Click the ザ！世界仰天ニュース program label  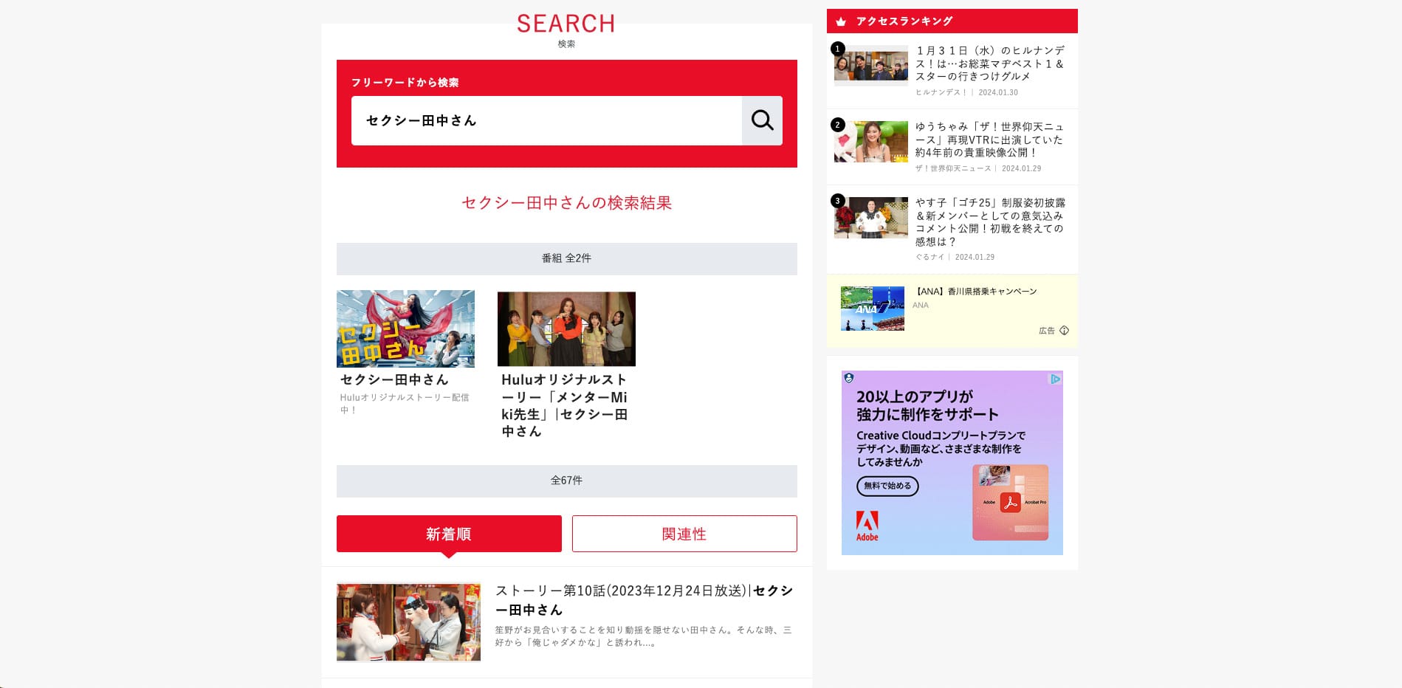[x=953, y=168]
